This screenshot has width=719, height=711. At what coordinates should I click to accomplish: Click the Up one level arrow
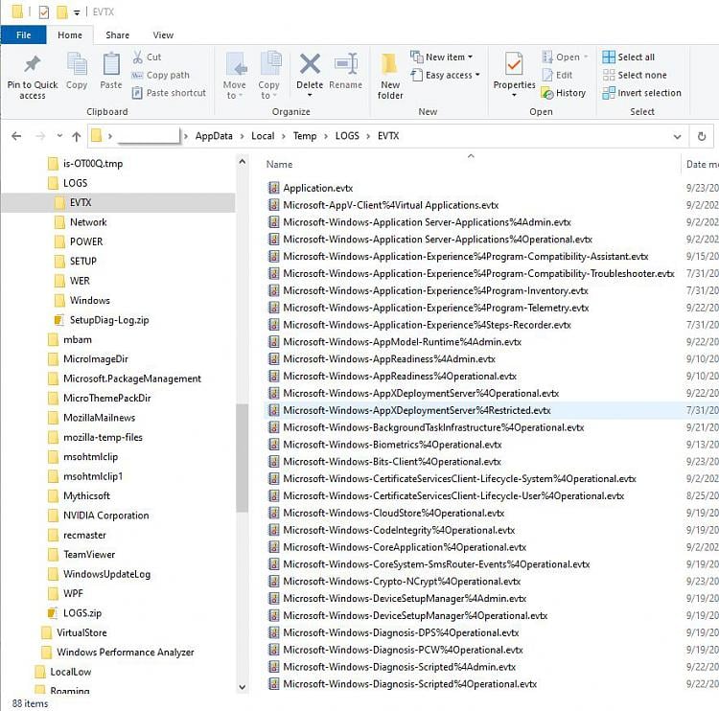pos(77,136)
